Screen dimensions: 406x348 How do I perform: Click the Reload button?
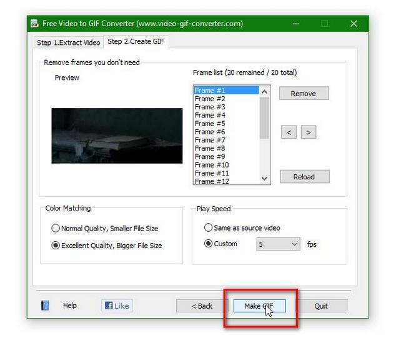305,177
